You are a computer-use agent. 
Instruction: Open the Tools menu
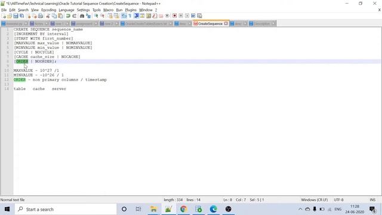(97, 10)
